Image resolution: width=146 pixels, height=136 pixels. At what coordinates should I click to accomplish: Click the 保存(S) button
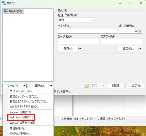(68, 49)
